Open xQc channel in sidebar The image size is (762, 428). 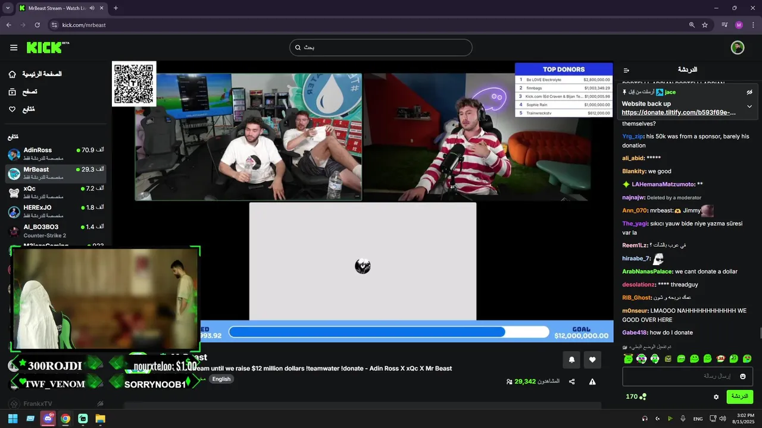point(56,193)
